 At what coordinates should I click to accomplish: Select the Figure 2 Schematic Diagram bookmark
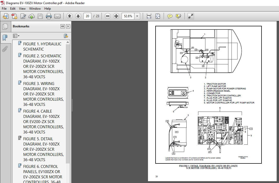pyautogui.click(x=43, y=66)
